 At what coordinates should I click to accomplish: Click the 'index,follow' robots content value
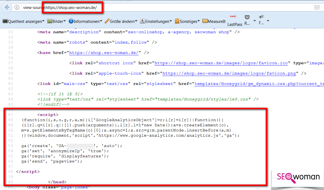(x=131, y=42)
